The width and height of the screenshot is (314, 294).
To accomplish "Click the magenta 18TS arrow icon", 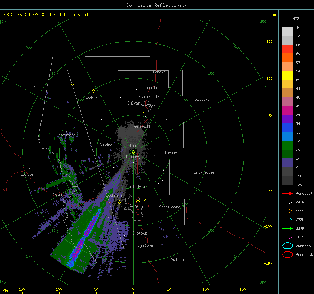I will pyautogui.click(x=287, y=237).
